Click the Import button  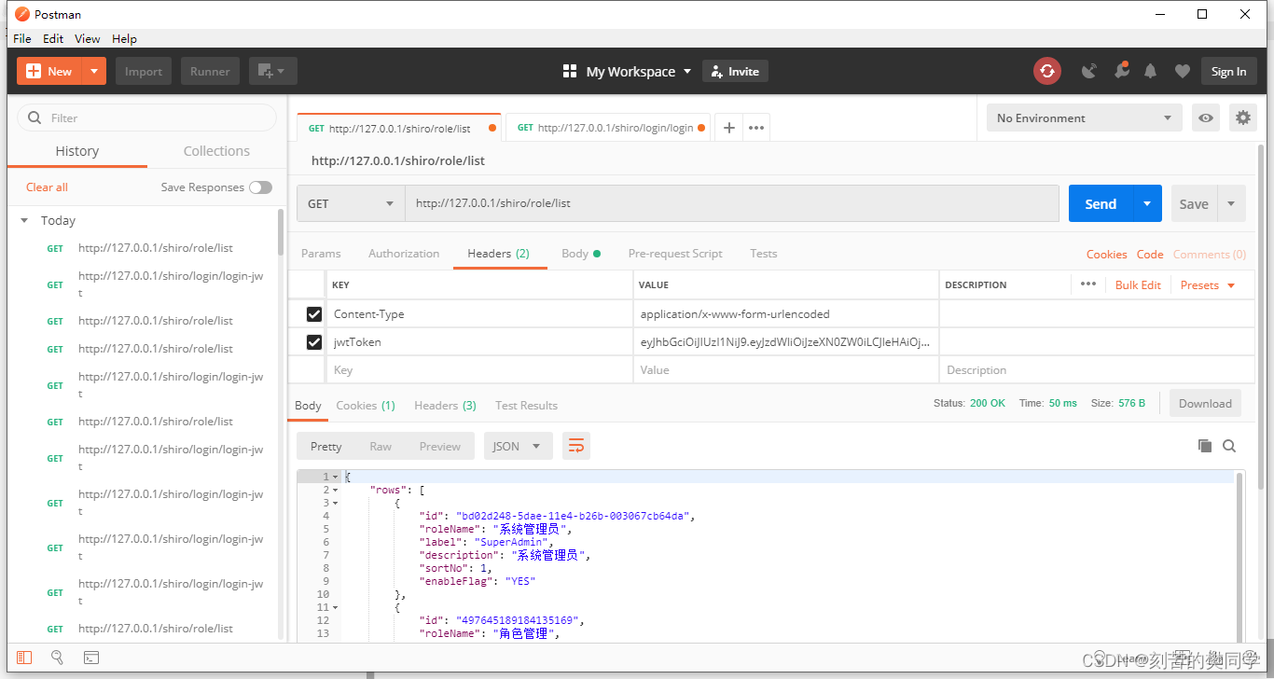(x=144, y=71)
